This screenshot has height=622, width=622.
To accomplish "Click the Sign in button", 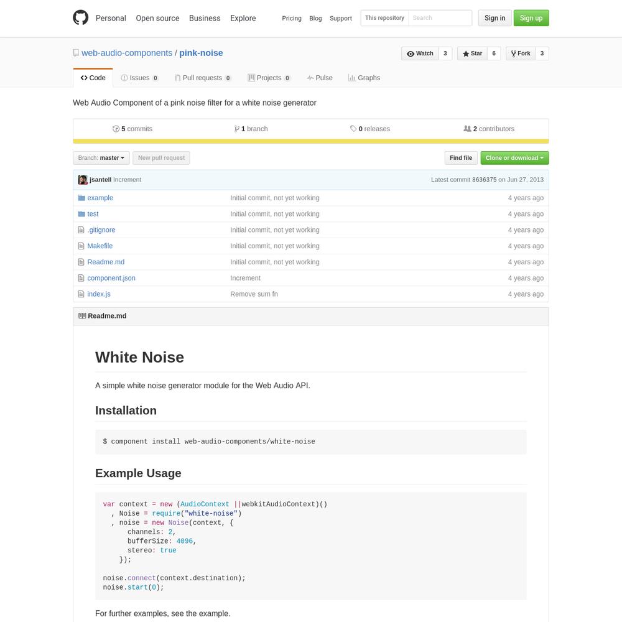I will tap(494, 18).
